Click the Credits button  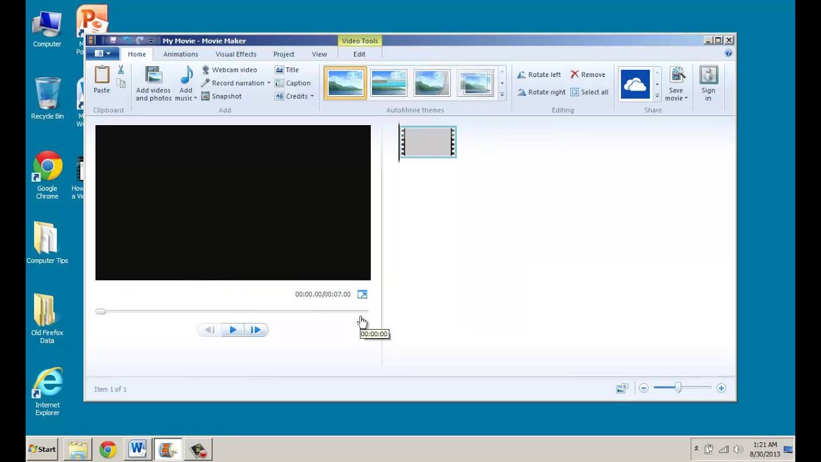291,96
